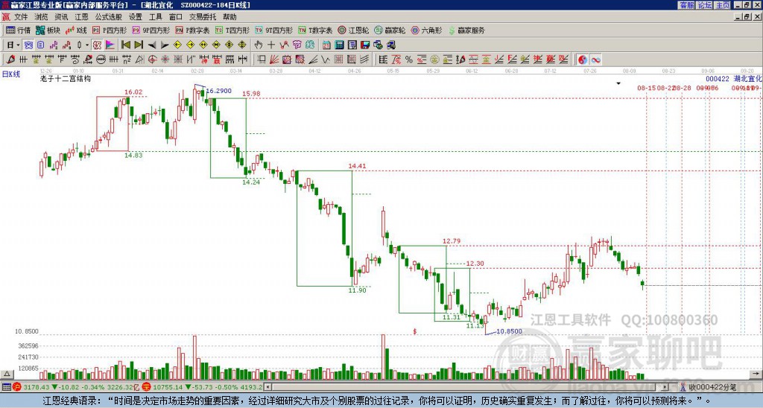Toggle the infinity loop icon button

click(x=595, y=60)
